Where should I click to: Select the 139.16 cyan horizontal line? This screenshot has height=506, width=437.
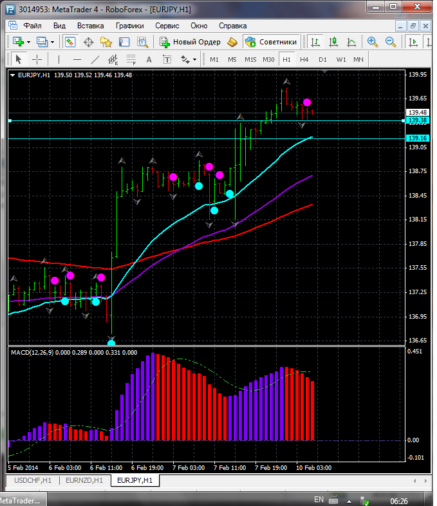click(207, 139)
